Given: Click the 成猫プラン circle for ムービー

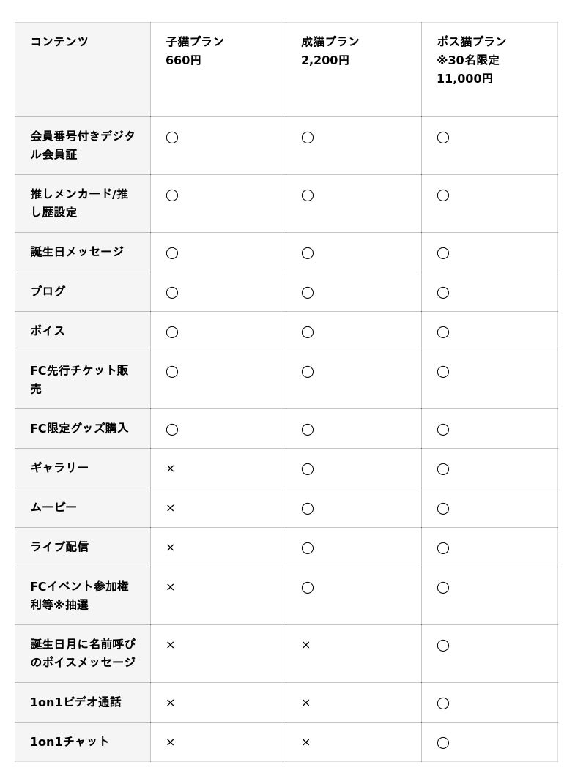Looking at the screenshot, I should click(x=308, y=508).
